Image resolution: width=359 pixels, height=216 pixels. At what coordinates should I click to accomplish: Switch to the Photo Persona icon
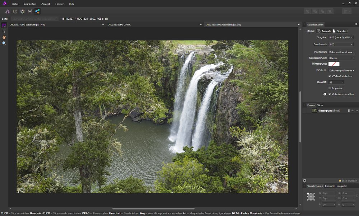coord(7,11)
